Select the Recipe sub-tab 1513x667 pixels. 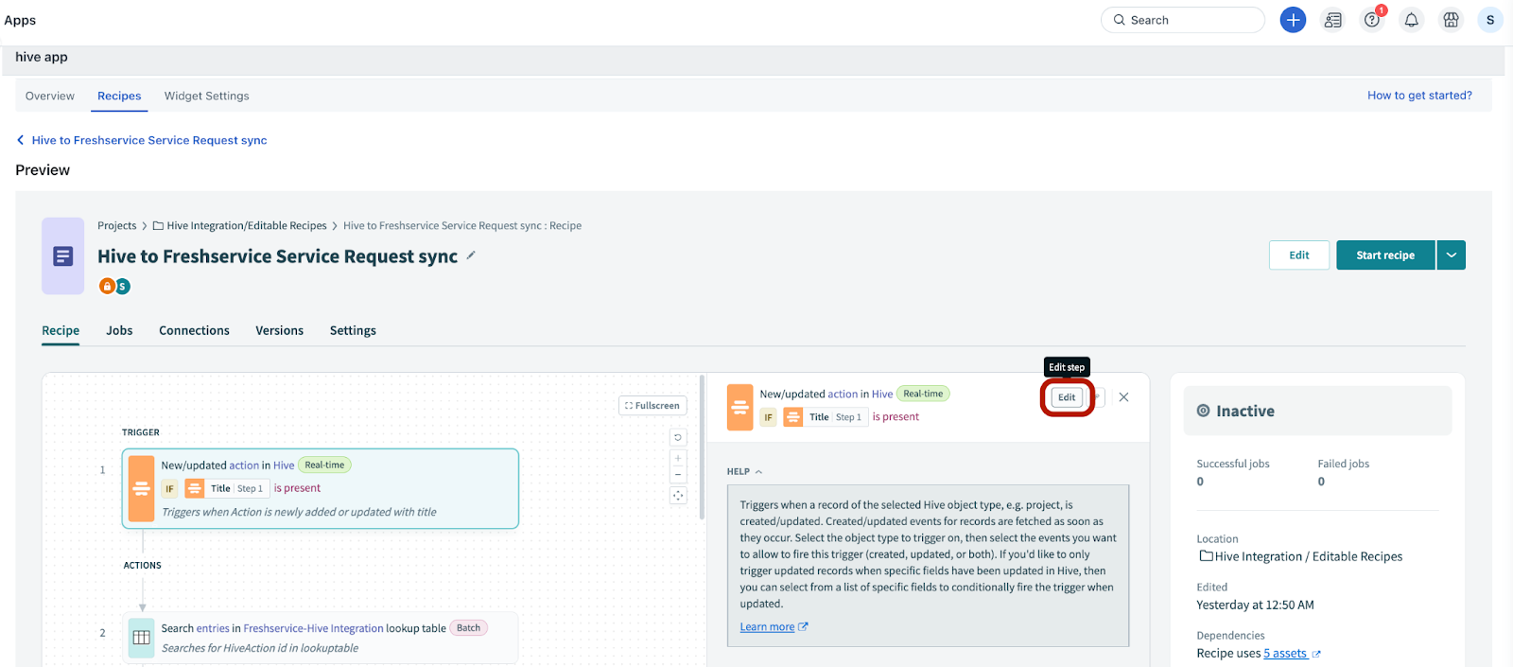61,330
